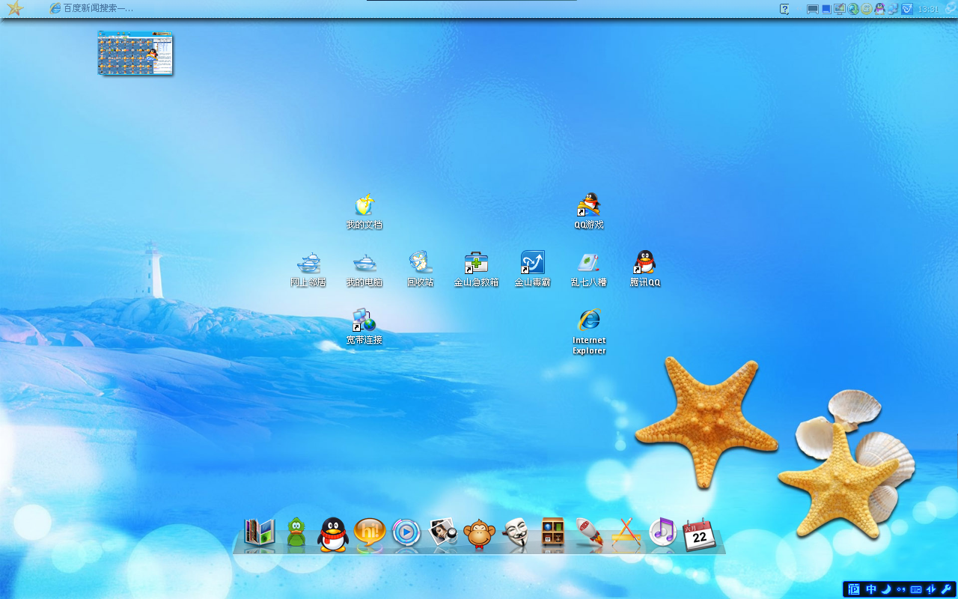The height and width of the screenshot is (599, 958).
Task: Click the green arrow globe tray icon
Action: pos(853,9)
